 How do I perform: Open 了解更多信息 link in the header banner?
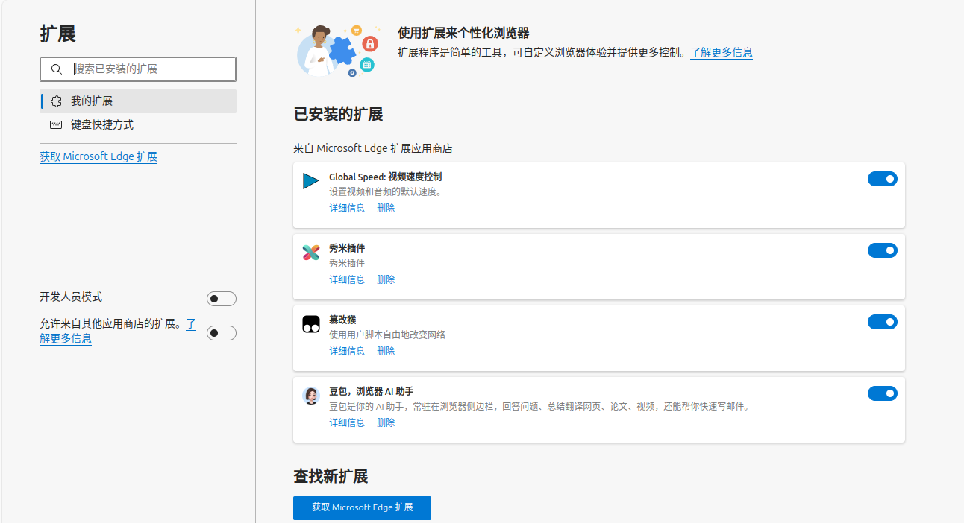click(x=722, y=52)
